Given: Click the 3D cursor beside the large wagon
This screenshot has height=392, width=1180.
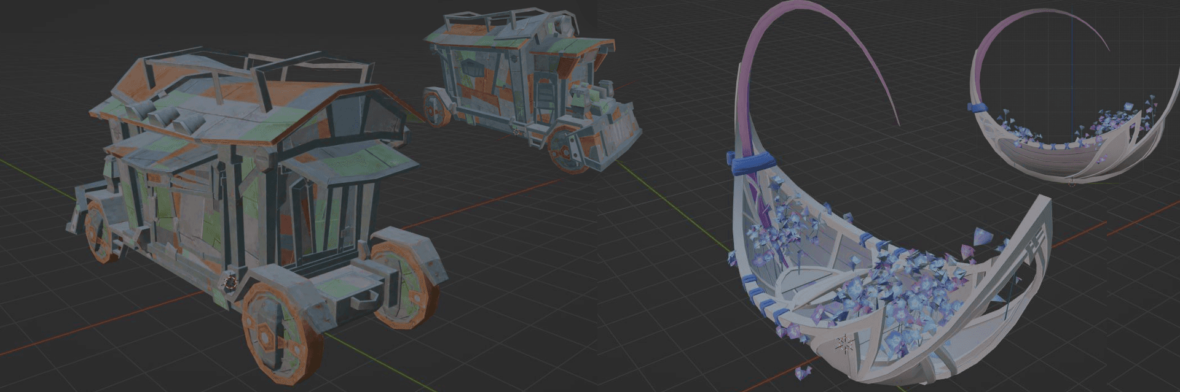Looking at the screenshot, I should click(230, 283).
